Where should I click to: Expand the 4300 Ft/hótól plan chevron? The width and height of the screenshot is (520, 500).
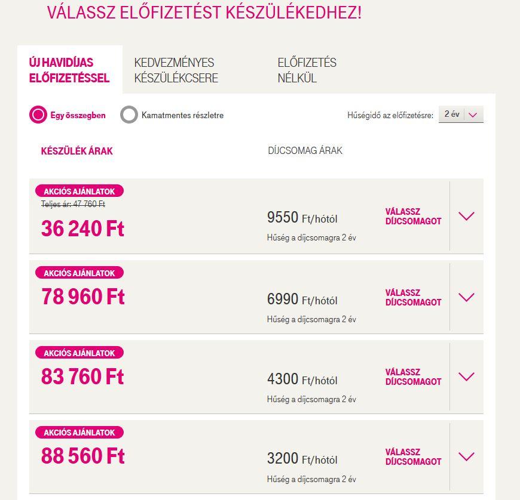[x=466, y=377]
